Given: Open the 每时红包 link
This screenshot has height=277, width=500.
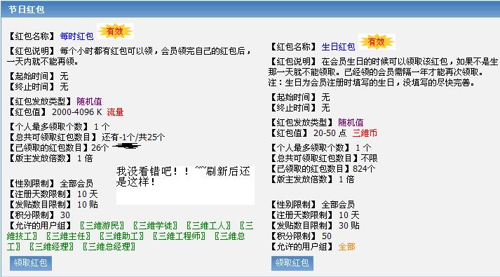Looking at the screenshot, I should 76,36.
